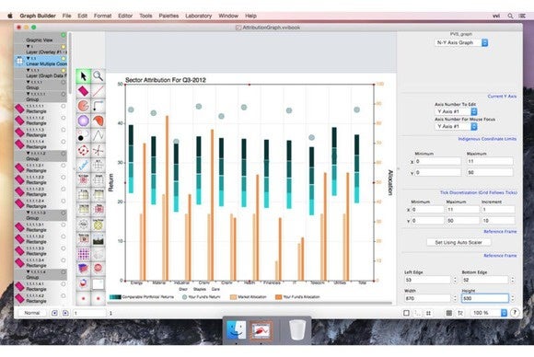Toggle circle for Rectangle 1.1.1.1.1.1
Screen dimensions: 534x357
pos(64,106)
